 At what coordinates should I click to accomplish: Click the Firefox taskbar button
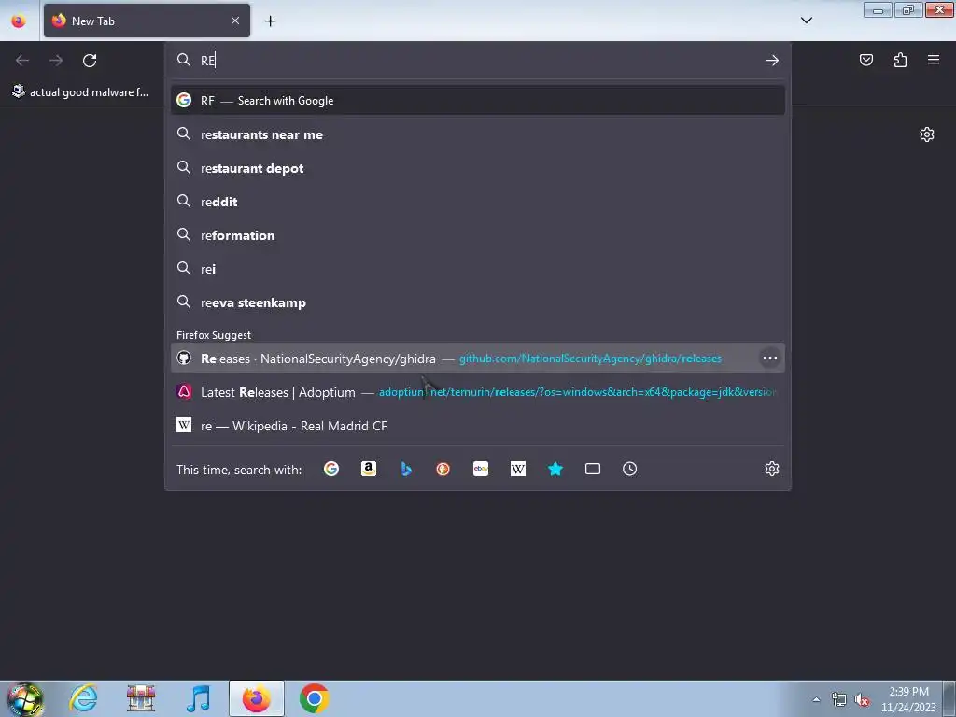click(x=257, y=698)
